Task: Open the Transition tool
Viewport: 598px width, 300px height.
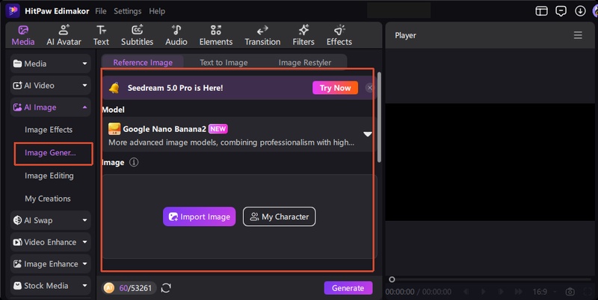Action: (x=262, y=35)
